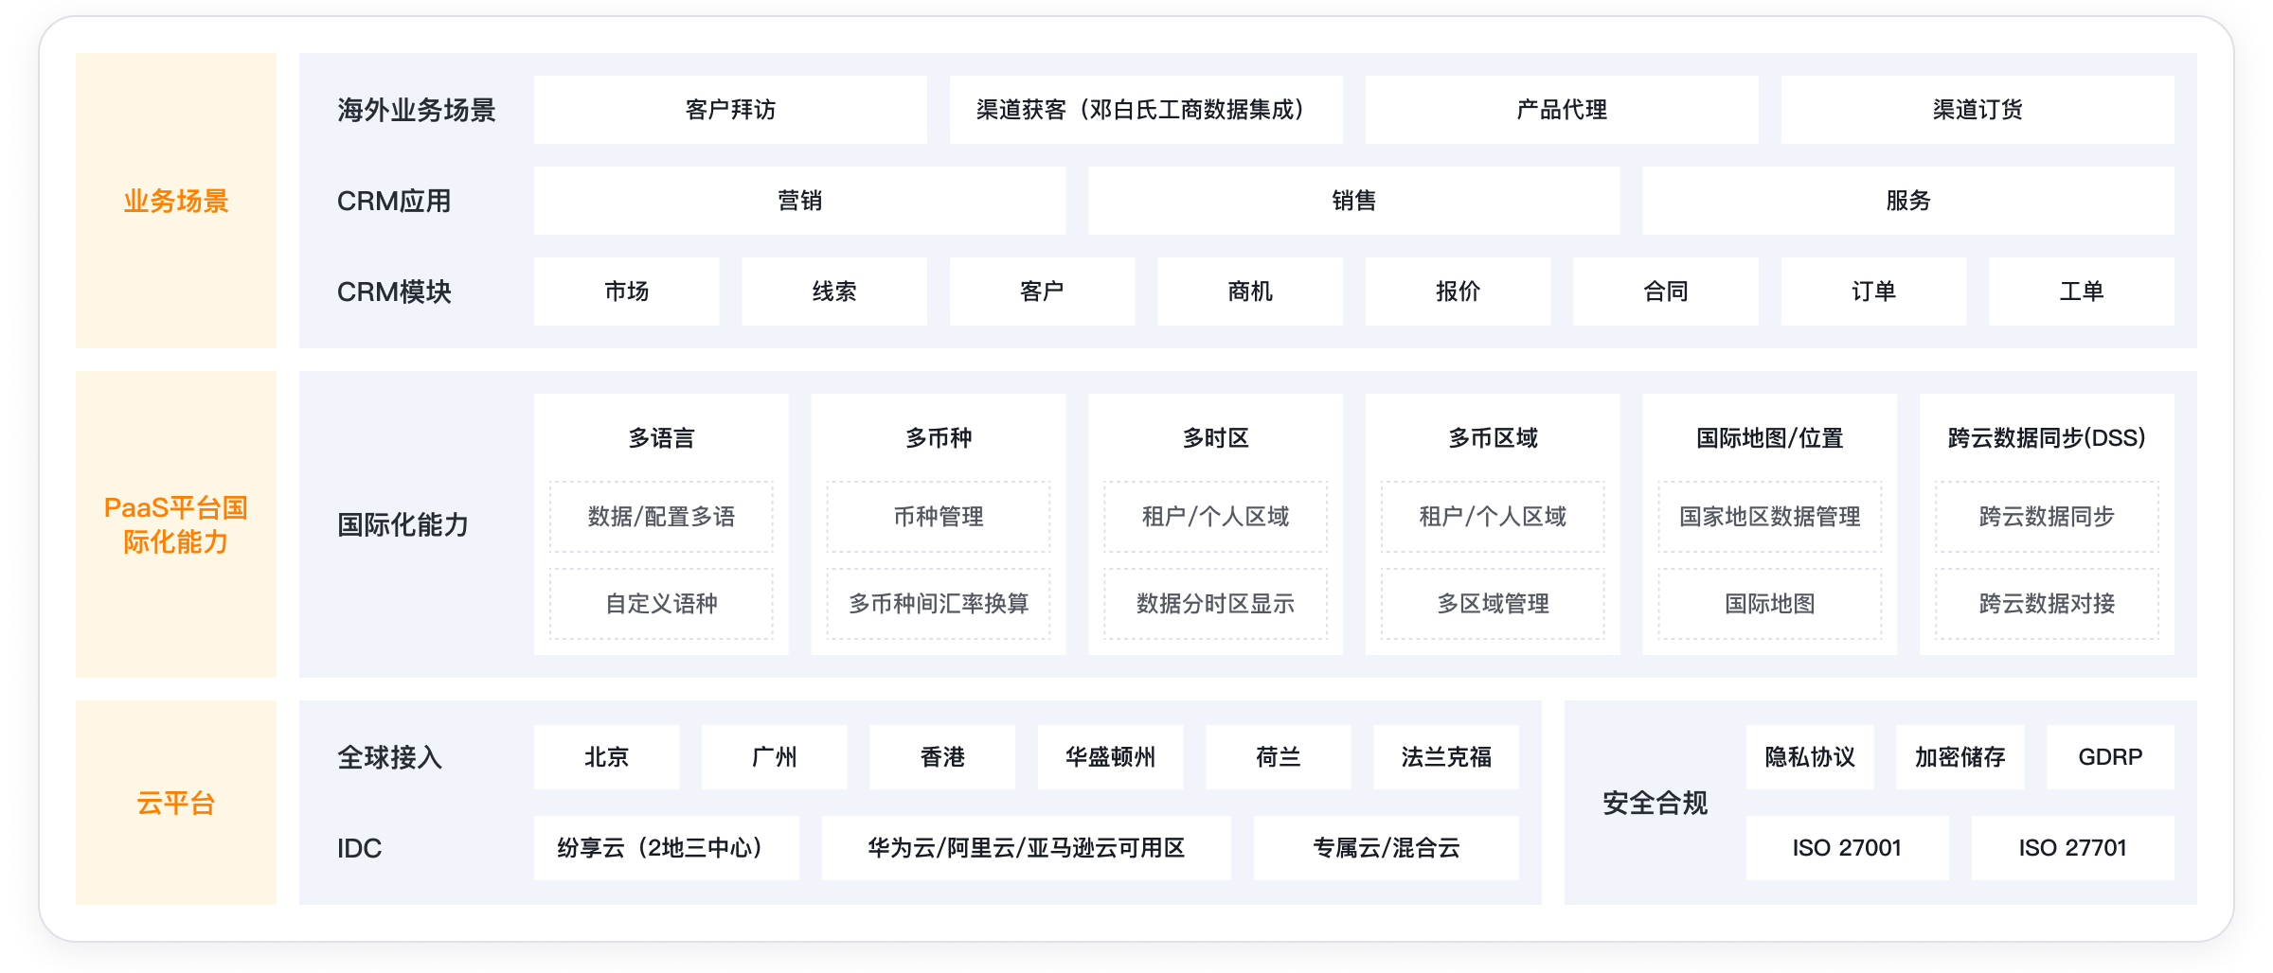The image size is (2273, 973).
Task: Click the 产品代理 box
Action: [1561, 110]
